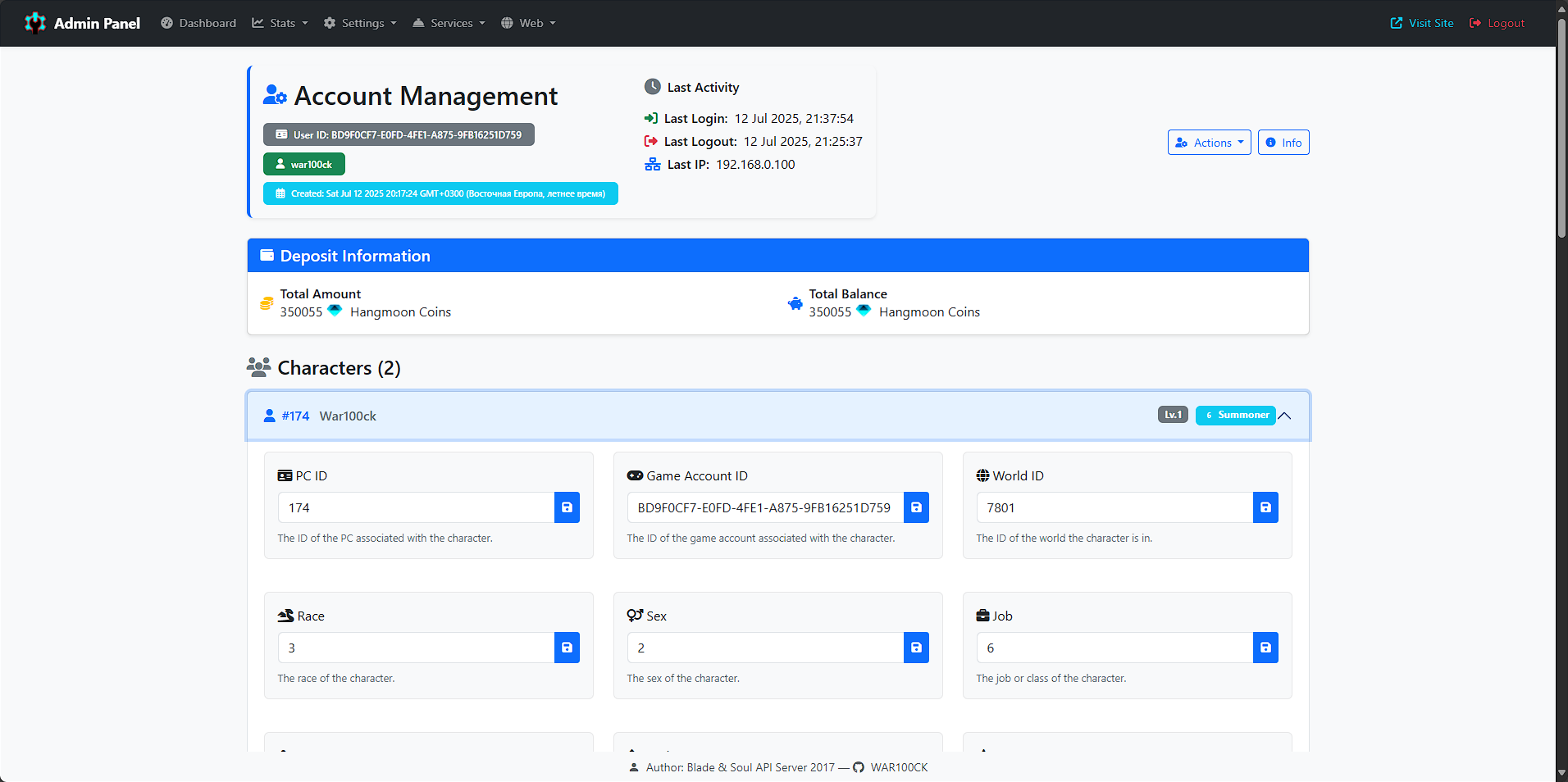Image resolution: width=1568 pixels, height=782 pixels.
Task: Save the Job field value
Action: (x=1265, y=648)
